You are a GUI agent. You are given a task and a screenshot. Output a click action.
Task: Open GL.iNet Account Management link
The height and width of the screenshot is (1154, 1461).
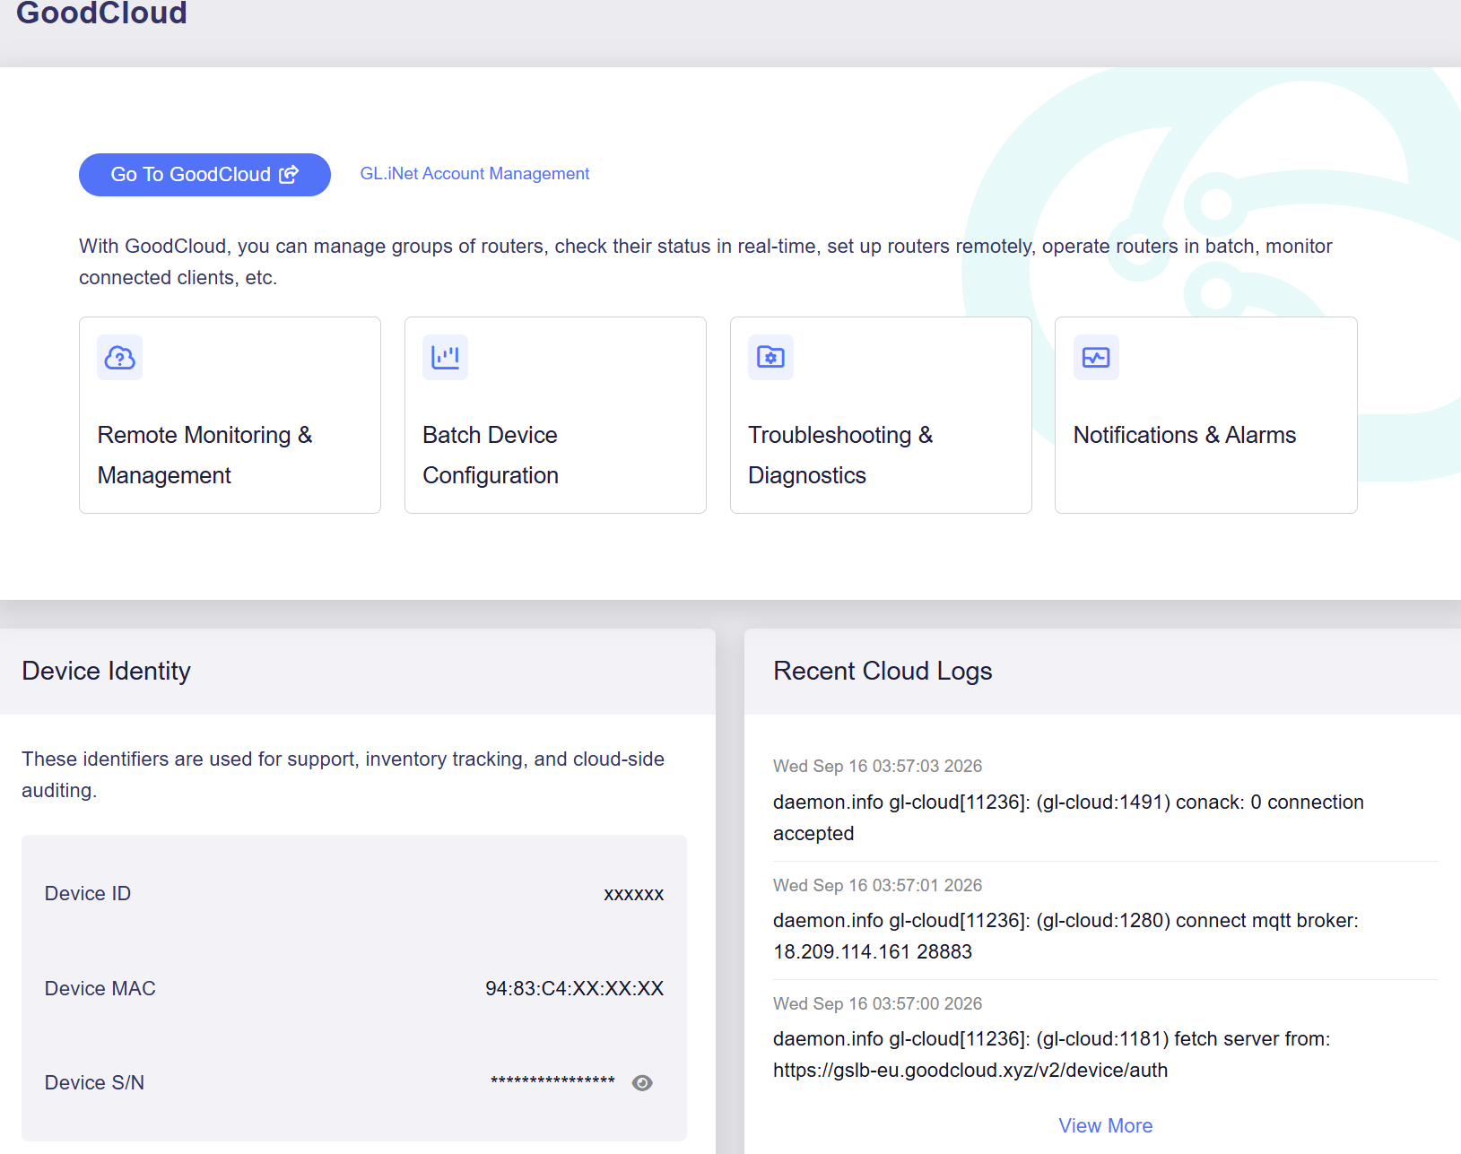(x=474, y=174)
